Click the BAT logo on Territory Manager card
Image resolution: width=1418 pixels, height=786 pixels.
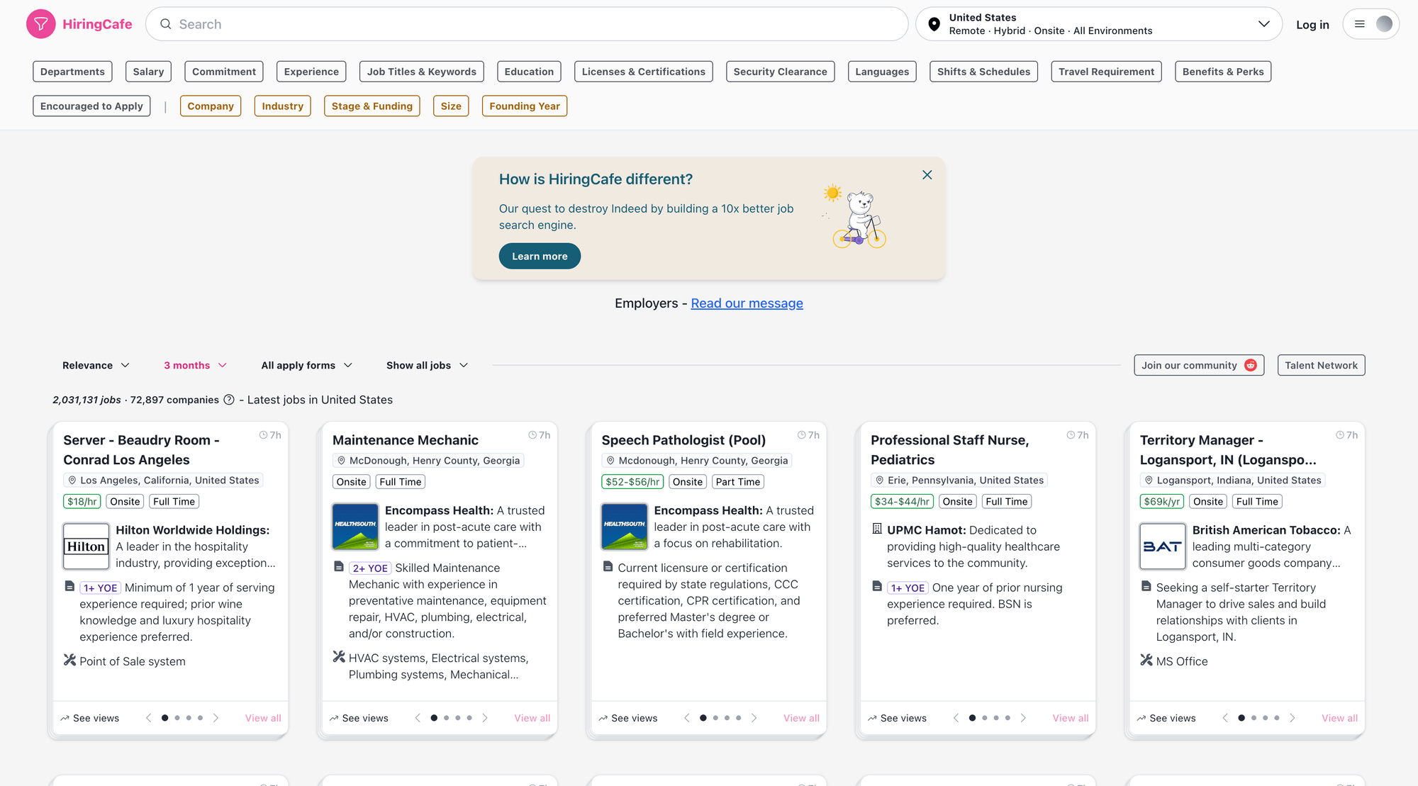tap(1162, 546)
